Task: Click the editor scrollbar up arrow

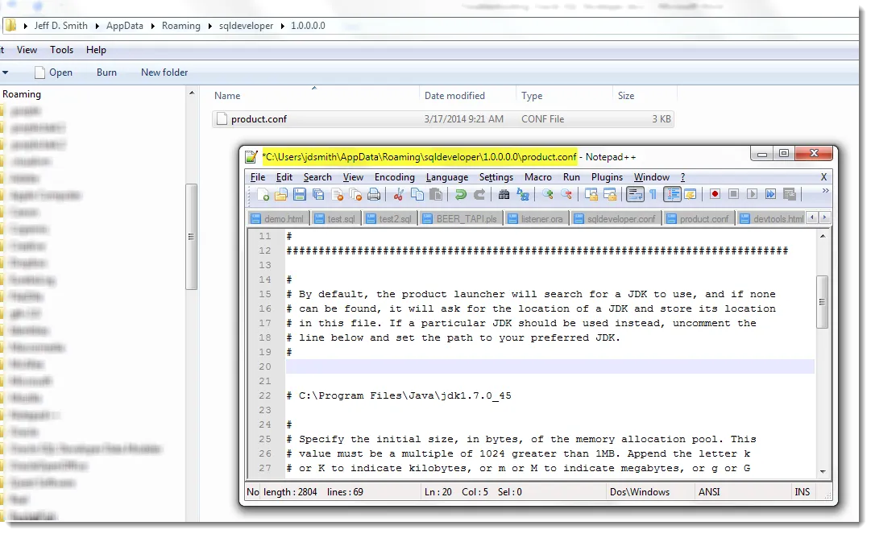Action: click(823, 236)
